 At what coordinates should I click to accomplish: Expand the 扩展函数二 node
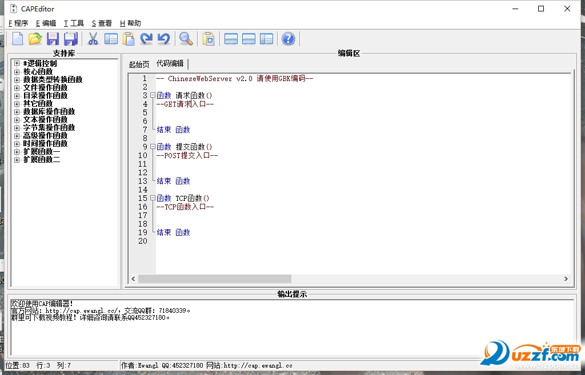click(17, 160)
